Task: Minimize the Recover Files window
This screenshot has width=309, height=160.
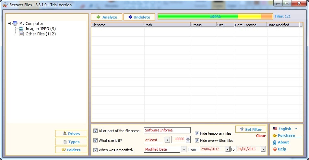Action: point(278,3)
